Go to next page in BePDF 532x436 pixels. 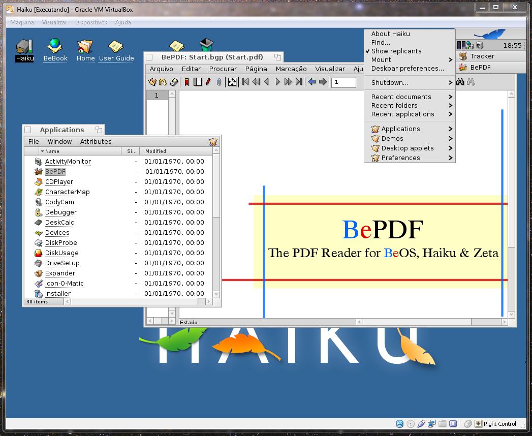pyautogui.click(x=277, y=82)
